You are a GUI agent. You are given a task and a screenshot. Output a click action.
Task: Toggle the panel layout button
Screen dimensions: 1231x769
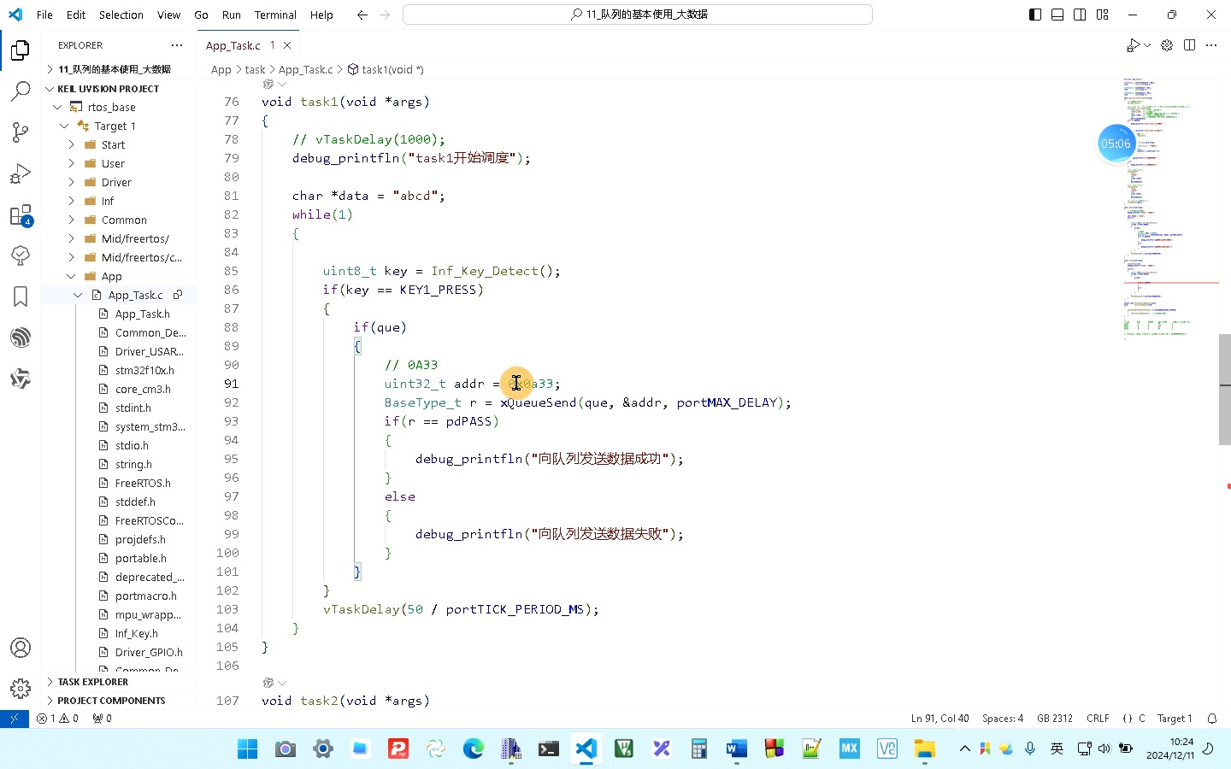point(1057,15)
